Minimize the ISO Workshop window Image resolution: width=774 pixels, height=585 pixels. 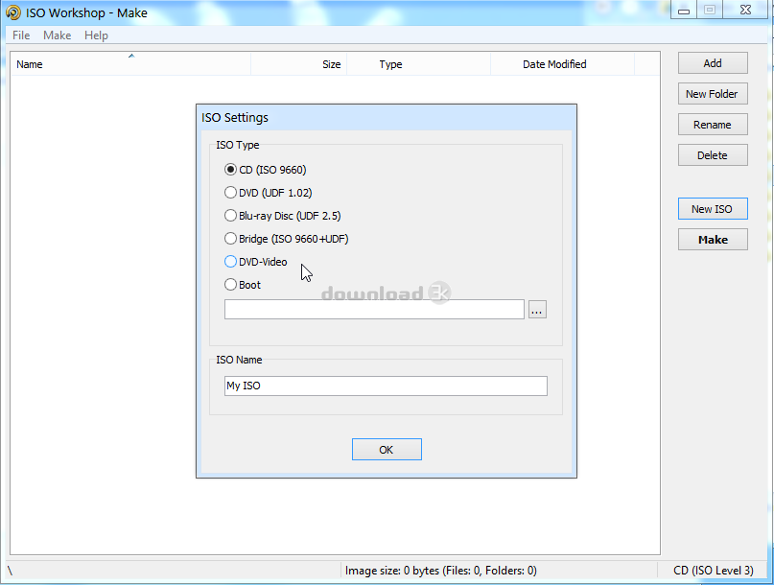click(x=684, y=10)
